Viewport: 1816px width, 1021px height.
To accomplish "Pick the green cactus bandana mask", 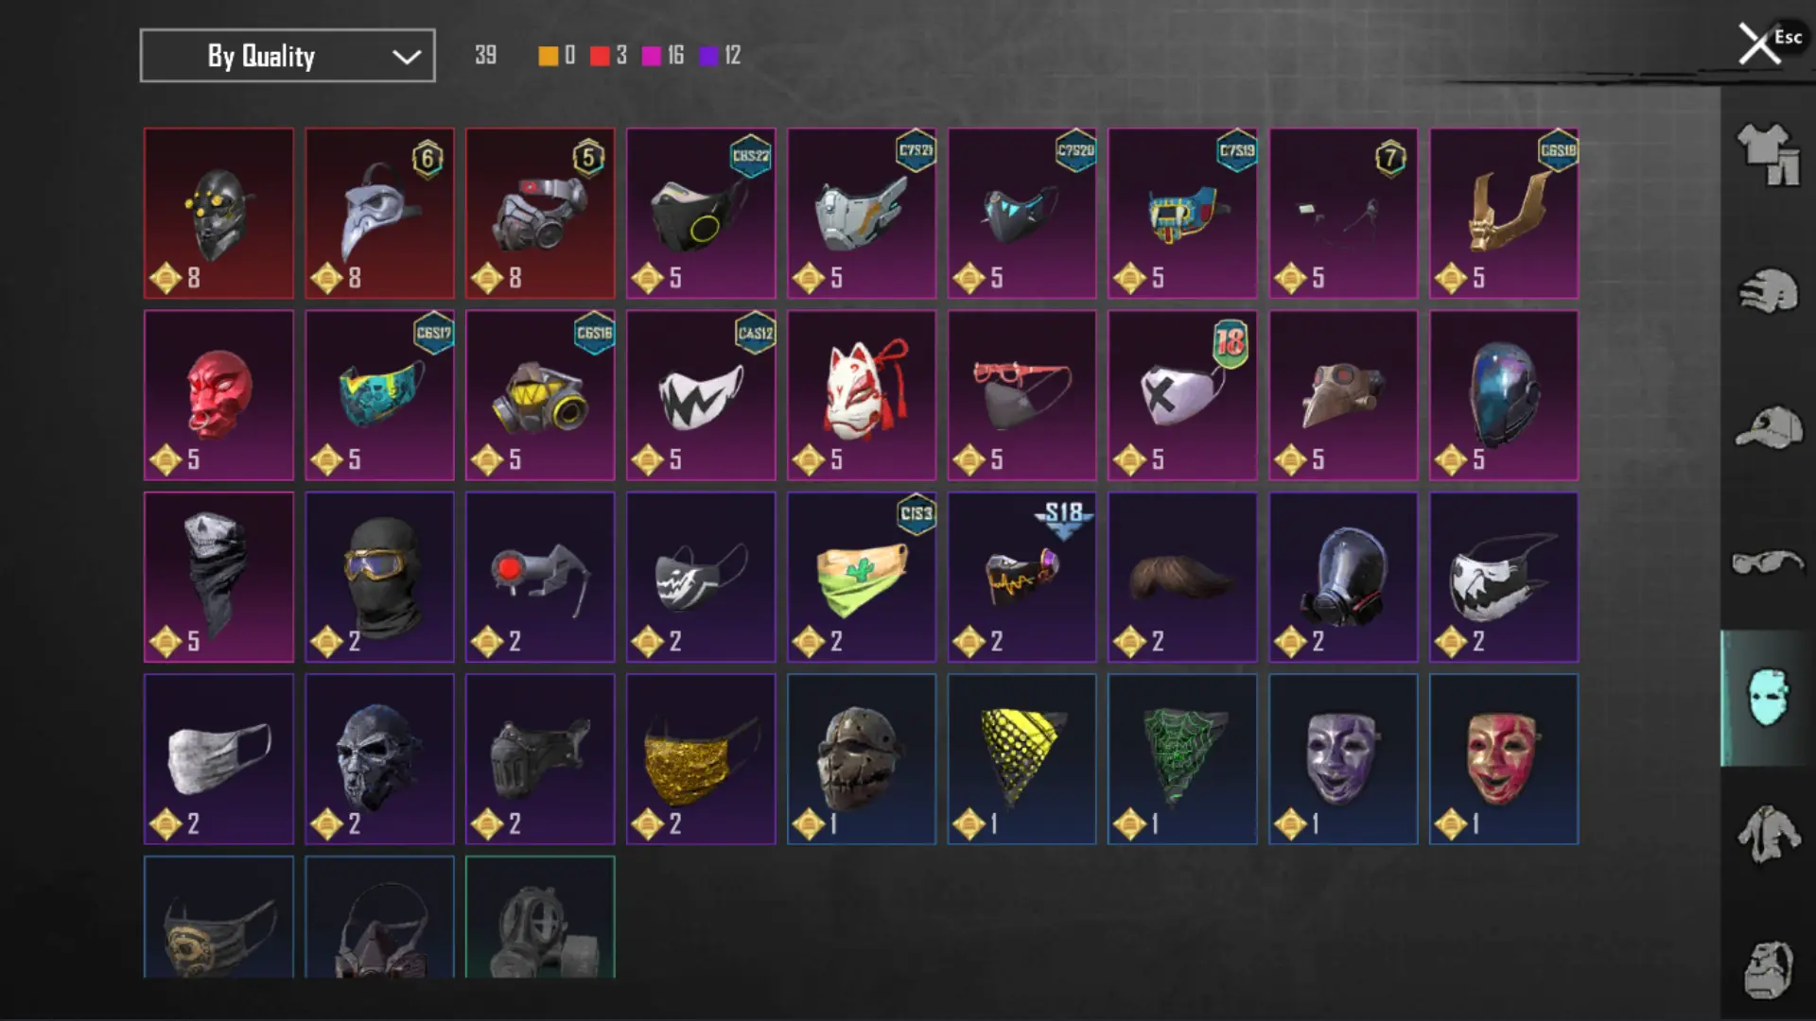I will click(862, 577).
